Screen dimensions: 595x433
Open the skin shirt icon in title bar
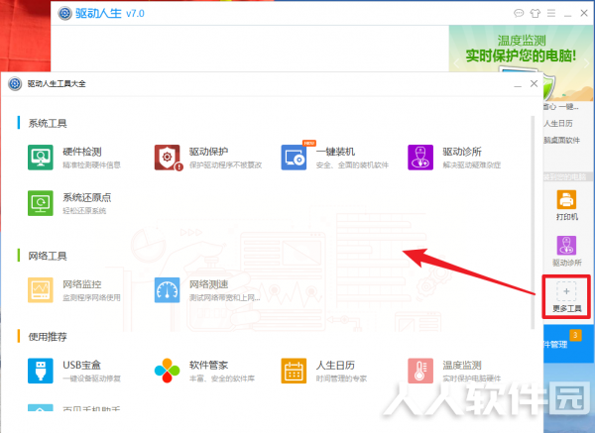click(x=535, y=13)
